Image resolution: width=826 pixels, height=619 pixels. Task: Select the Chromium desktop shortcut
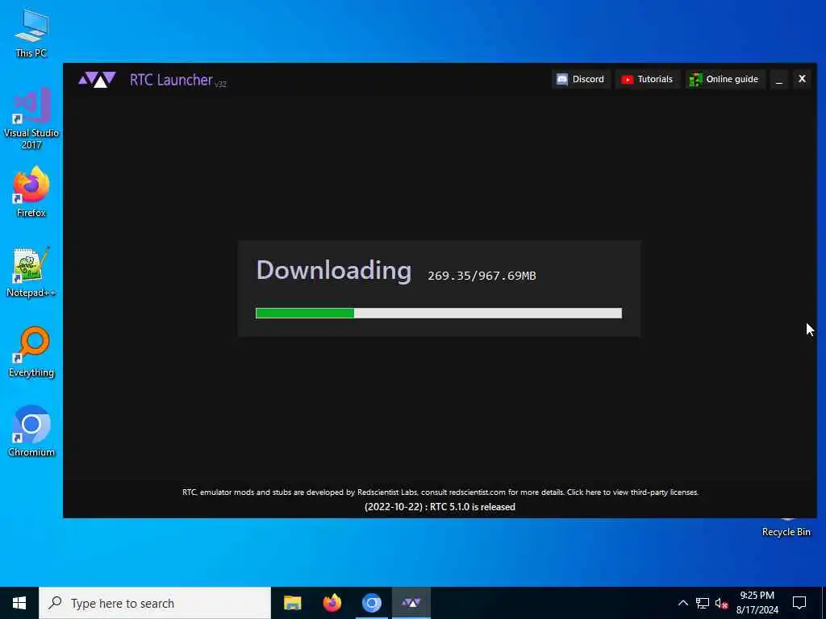point(31,432)
